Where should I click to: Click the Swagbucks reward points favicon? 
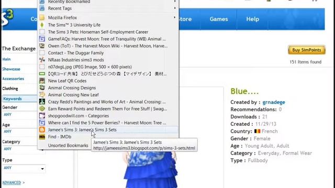[42, 109]
